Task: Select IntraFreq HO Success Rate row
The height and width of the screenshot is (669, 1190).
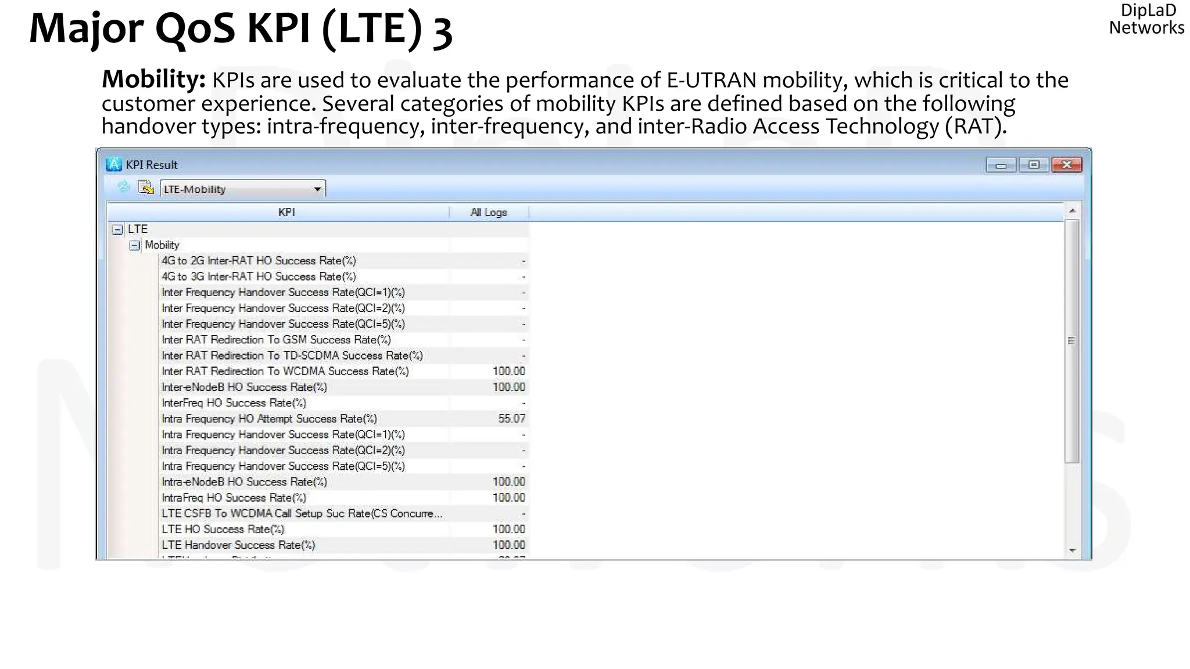Action: [344, 498]
